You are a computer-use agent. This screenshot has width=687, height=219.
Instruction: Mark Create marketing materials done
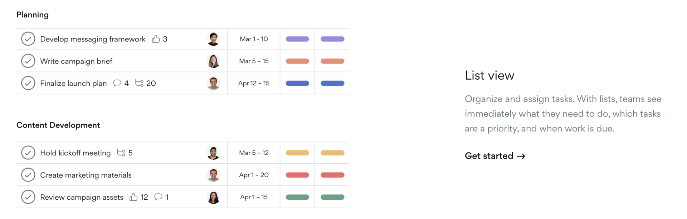tap(28, 175)
